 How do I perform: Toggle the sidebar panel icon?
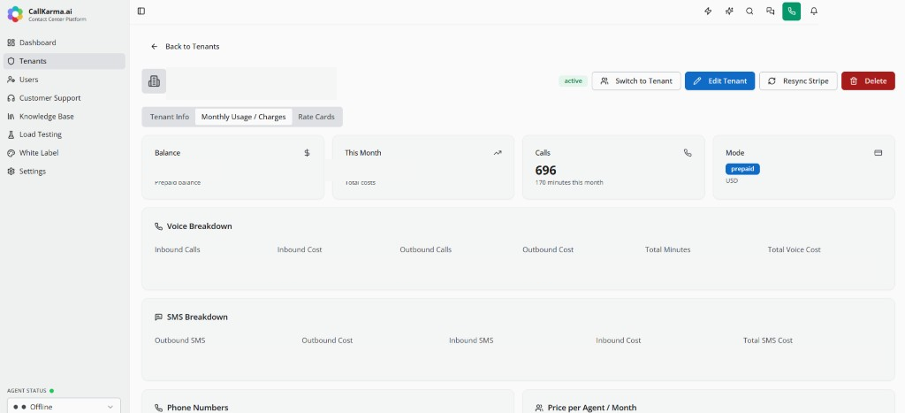141,11
